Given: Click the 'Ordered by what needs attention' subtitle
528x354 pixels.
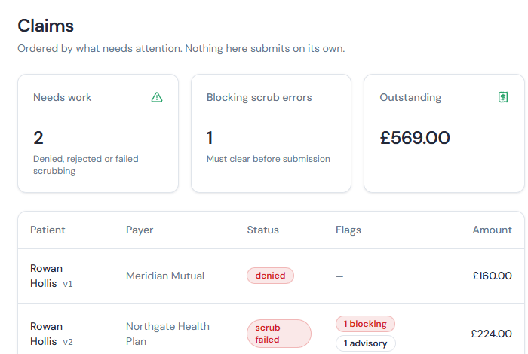Looking at the screenshot, I should (181, 48).
